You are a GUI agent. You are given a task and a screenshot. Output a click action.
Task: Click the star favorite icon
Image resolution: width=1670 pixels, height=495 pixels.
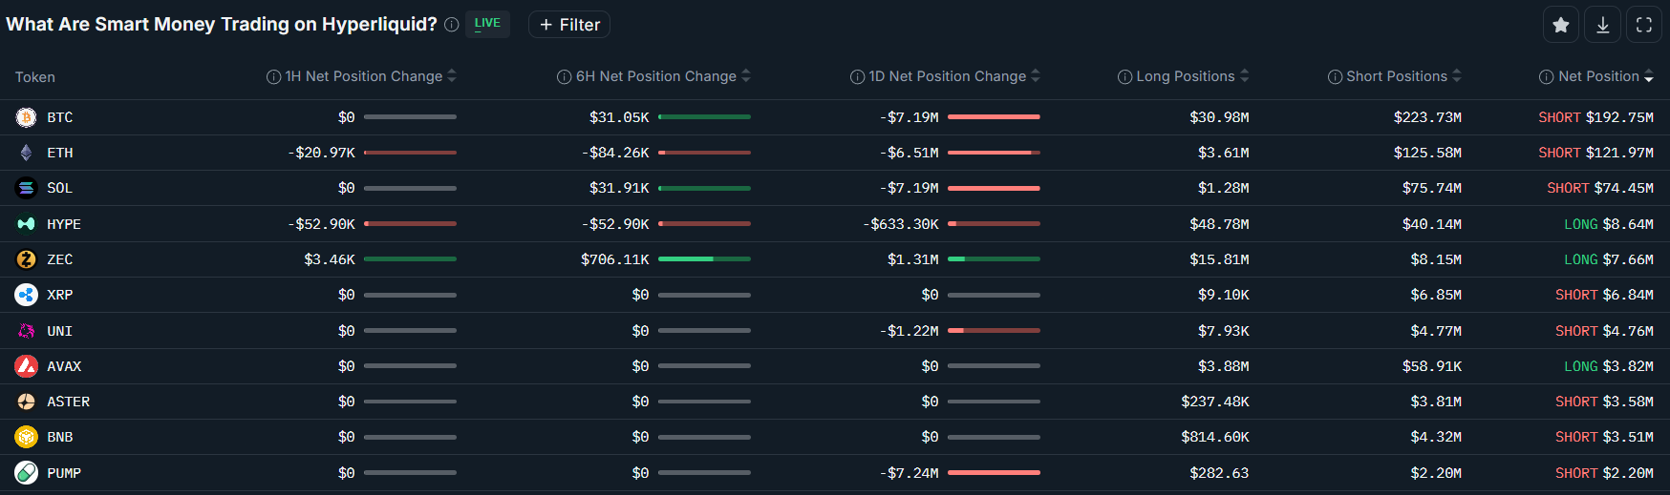point(1561,25)
